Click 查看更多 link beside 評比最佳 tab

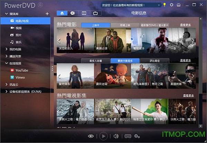185,61
